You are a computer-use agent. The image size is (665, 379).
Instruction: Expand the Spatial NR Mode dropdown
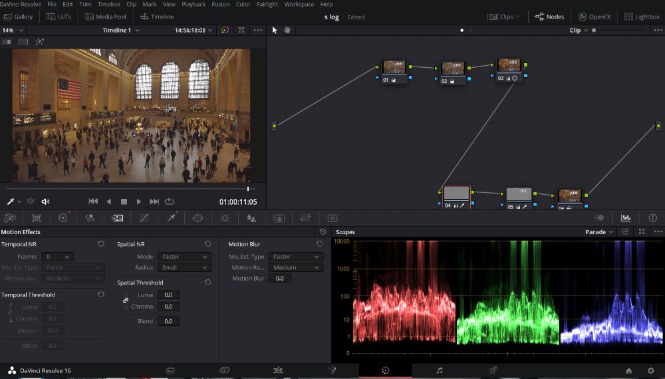click(x=184, y=257)
